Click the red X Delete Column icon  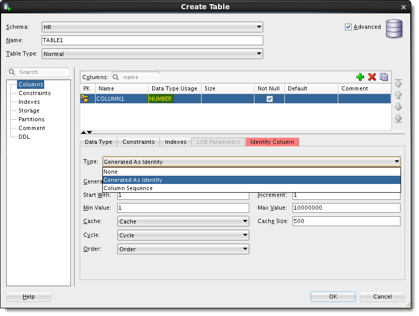(x=372, y=77)
